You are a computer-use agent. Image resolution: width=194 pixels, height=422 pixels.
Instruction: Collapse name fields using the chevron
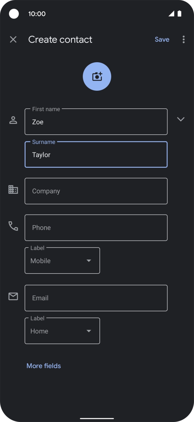pyautogui.click(x=181, y=119)
